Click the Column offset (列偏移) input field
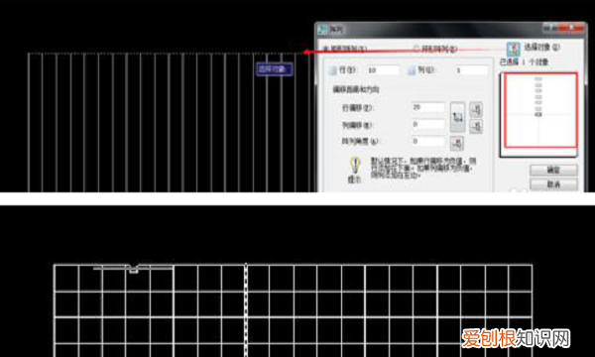The image size is (595, 357). [428, 124]
